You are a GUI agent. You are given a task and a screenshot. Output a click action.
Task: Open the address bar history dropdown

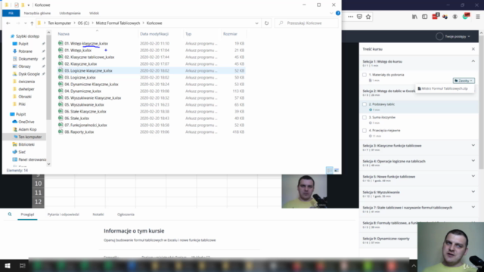coord(256,23)
